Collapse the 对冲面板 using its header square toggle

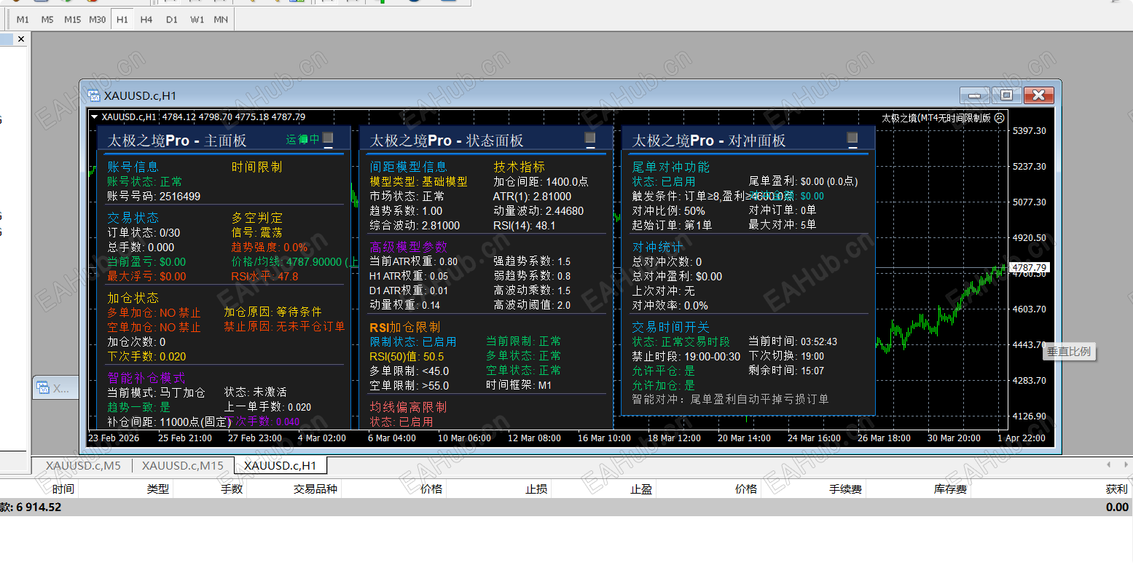coord(852,138)
